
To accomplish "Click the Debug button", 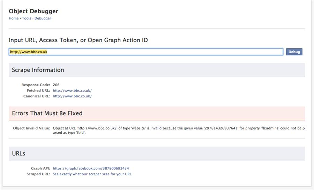I will 294,52.
